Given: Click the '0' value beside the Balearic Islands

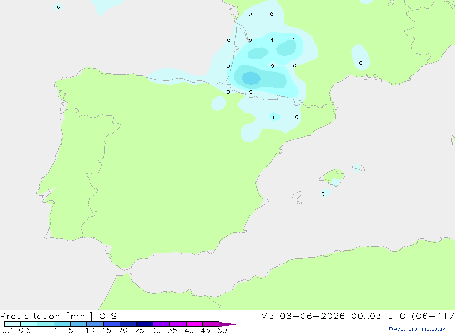Looking at the screenshot, I should [x=323, y=194].
